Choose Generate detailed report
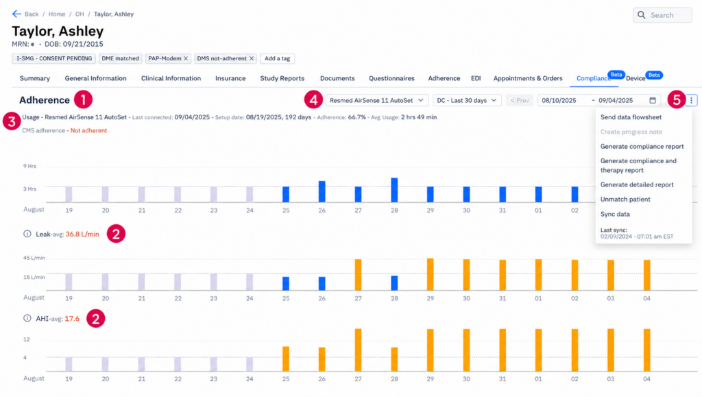The width and height of the screenshot is (702, 397). pos(637,185)
